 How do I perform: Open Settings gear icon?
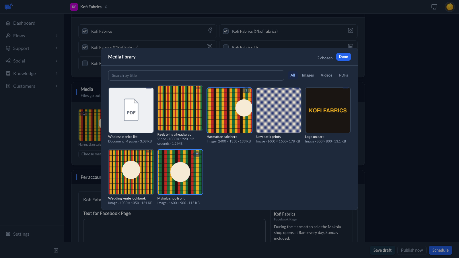click(x=8, y=234)
